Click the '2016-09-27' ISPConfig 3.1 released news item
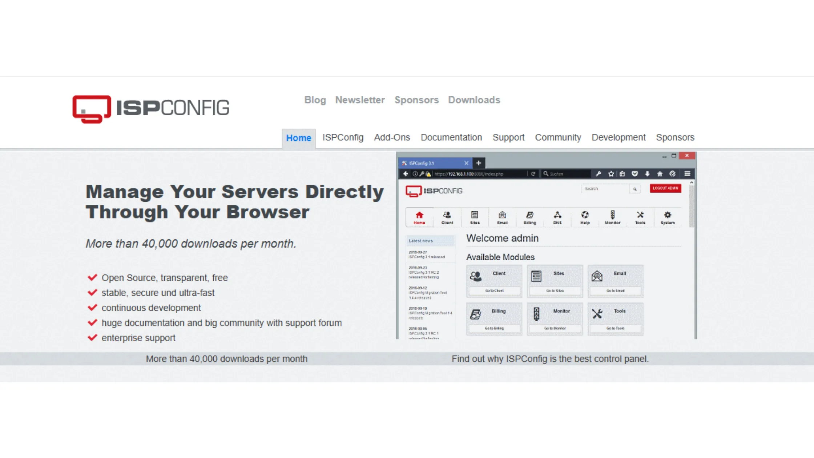Viewport: 814px width, 458px height. coord(427,254)
